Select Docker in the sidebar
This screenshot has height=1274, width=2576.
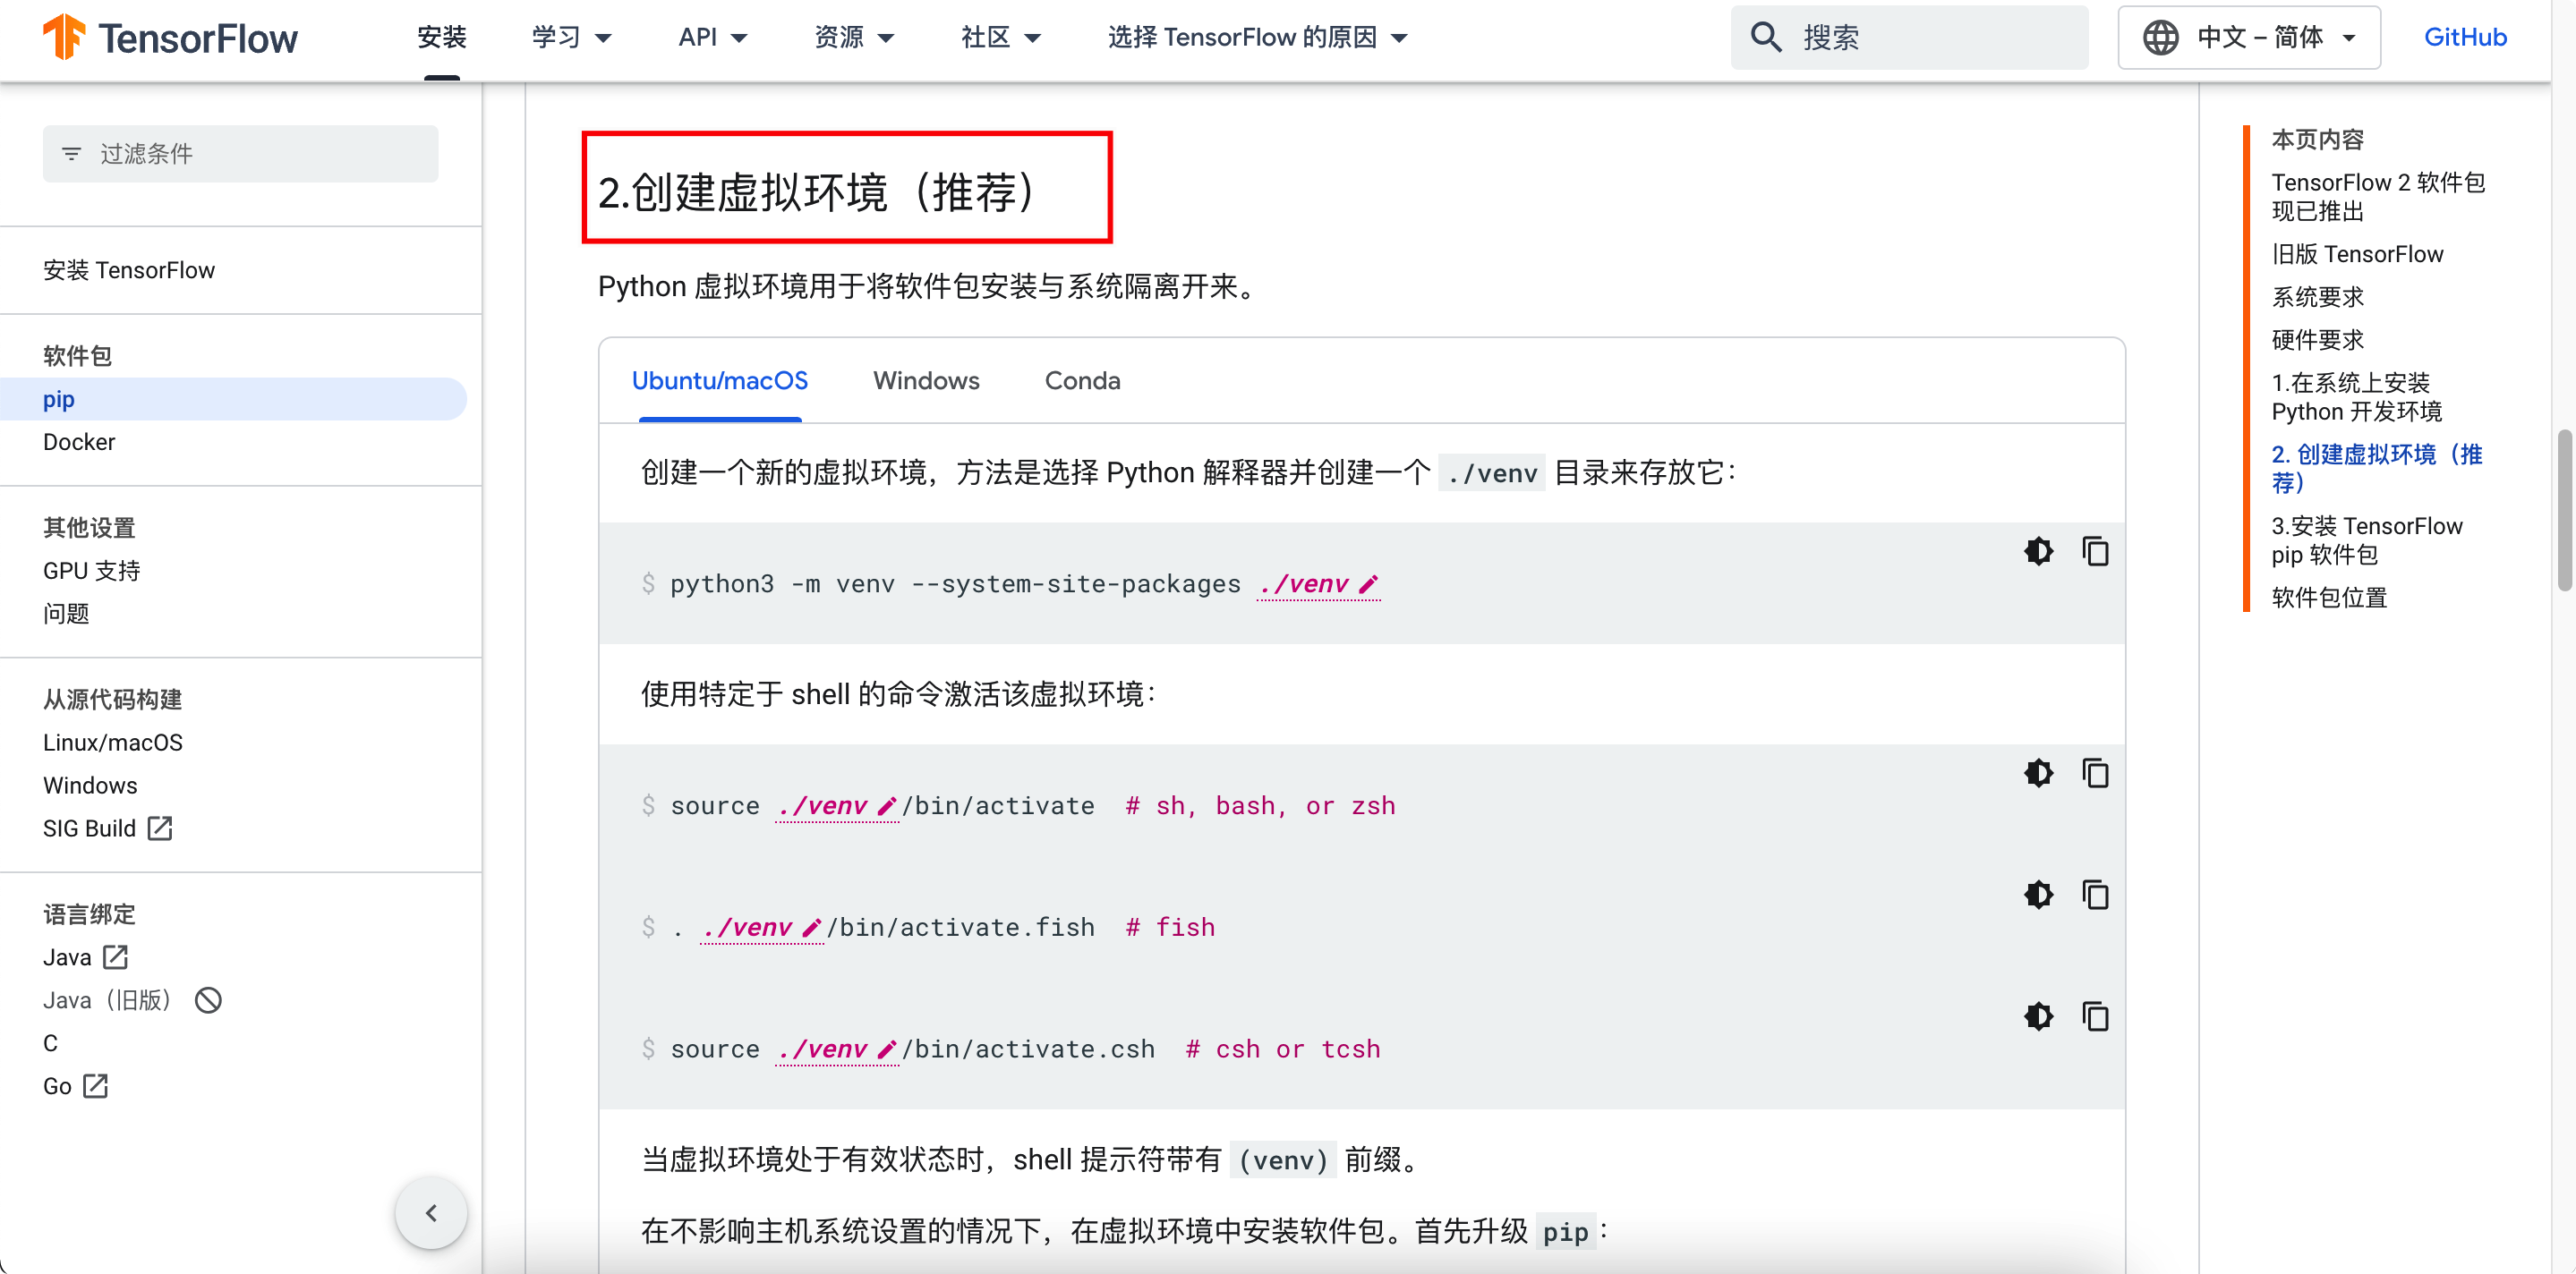pos(79,443)
